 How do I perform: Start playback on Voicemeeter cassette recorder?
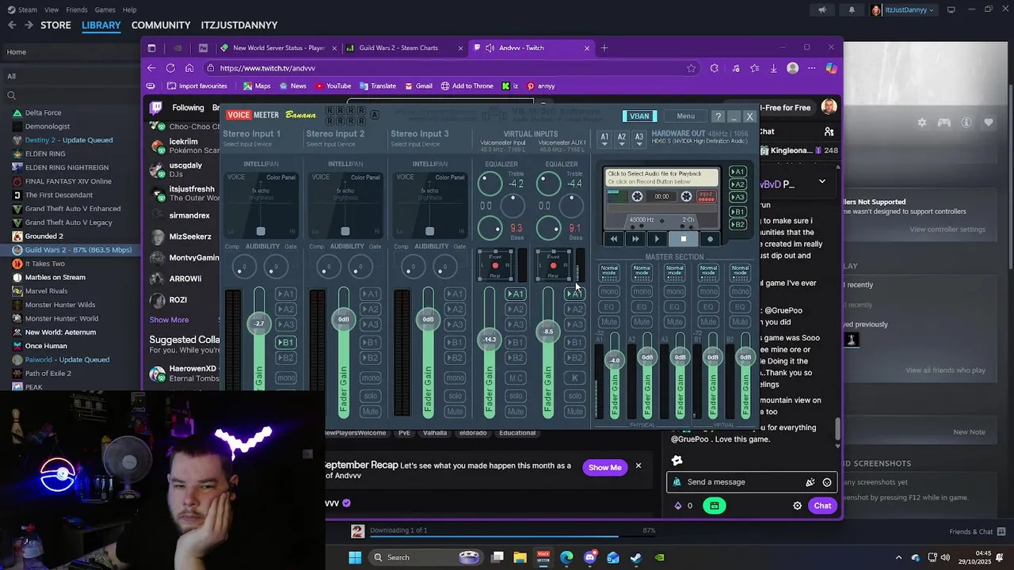coord(657,238)
